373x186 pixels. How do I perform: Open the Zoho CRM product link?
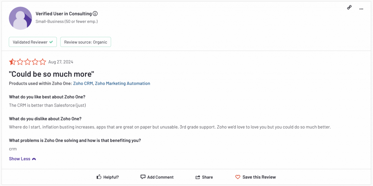(83, 83)
